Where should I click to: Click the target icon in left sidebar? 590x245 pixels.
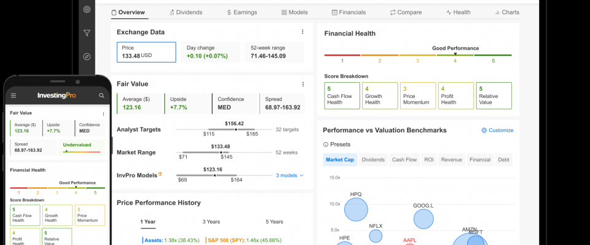87,10
